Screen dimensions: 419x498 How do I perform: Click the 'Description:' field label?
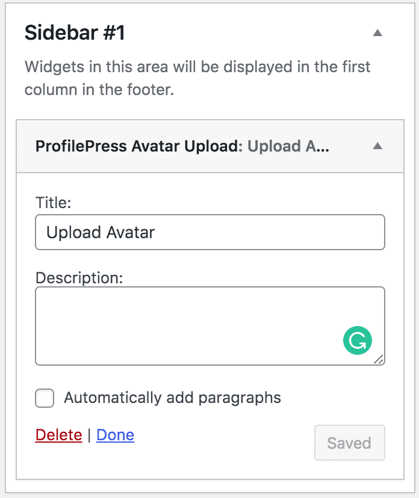(79, 278)
